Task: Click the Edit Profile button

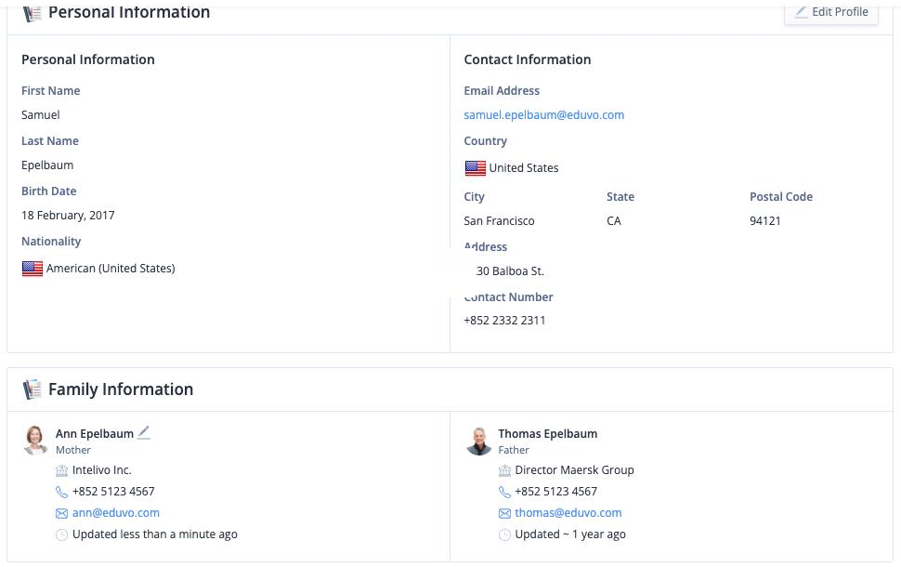Action: tap(831, 12)
